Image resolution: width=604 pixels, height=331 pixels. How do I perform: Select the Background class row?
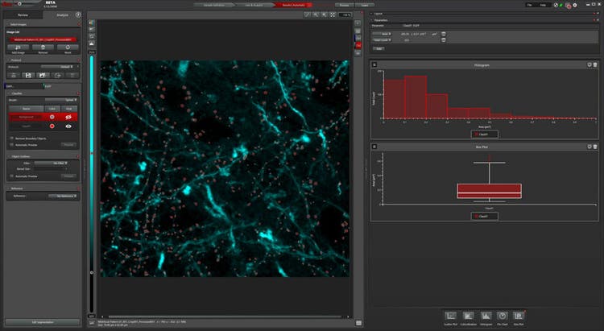(43, 117)
